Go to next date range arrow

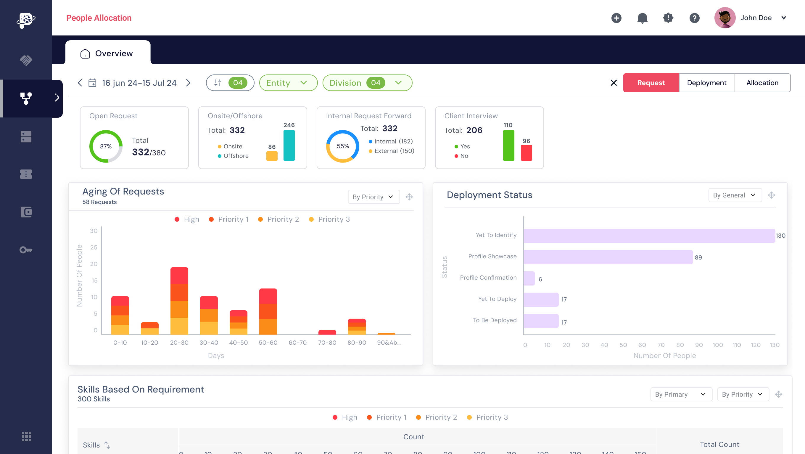pos(188,83)
